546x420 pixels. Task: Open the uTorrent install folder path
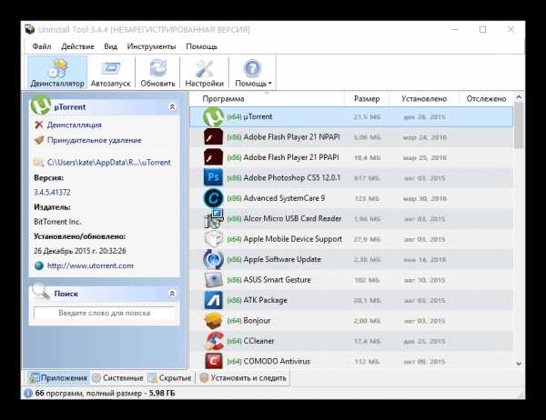tap(109, 163)
